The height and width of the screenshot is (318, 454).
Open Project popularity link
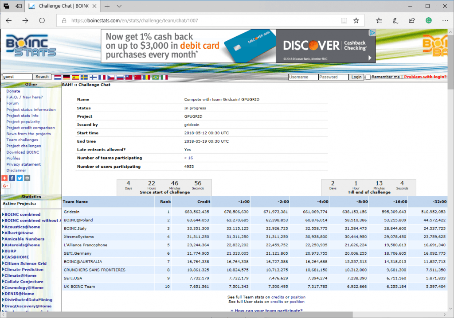(x=23, y=122)
